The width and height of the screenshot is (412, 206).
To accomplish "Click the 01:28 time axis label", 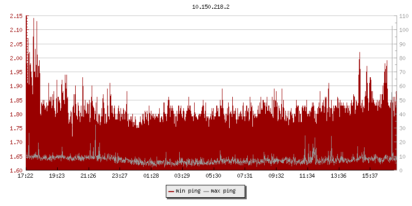I will coord(151,176).
